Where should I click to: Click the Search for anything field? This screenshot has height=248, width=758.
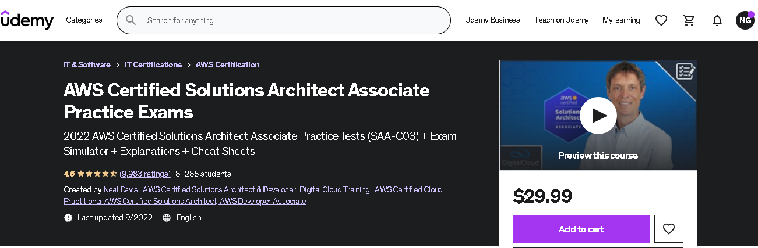[291, 20]
